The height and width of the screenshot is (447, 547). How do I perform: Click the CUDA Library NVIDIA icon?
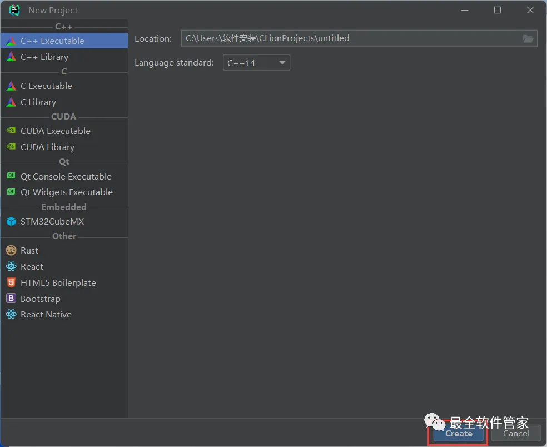point(11,147)
